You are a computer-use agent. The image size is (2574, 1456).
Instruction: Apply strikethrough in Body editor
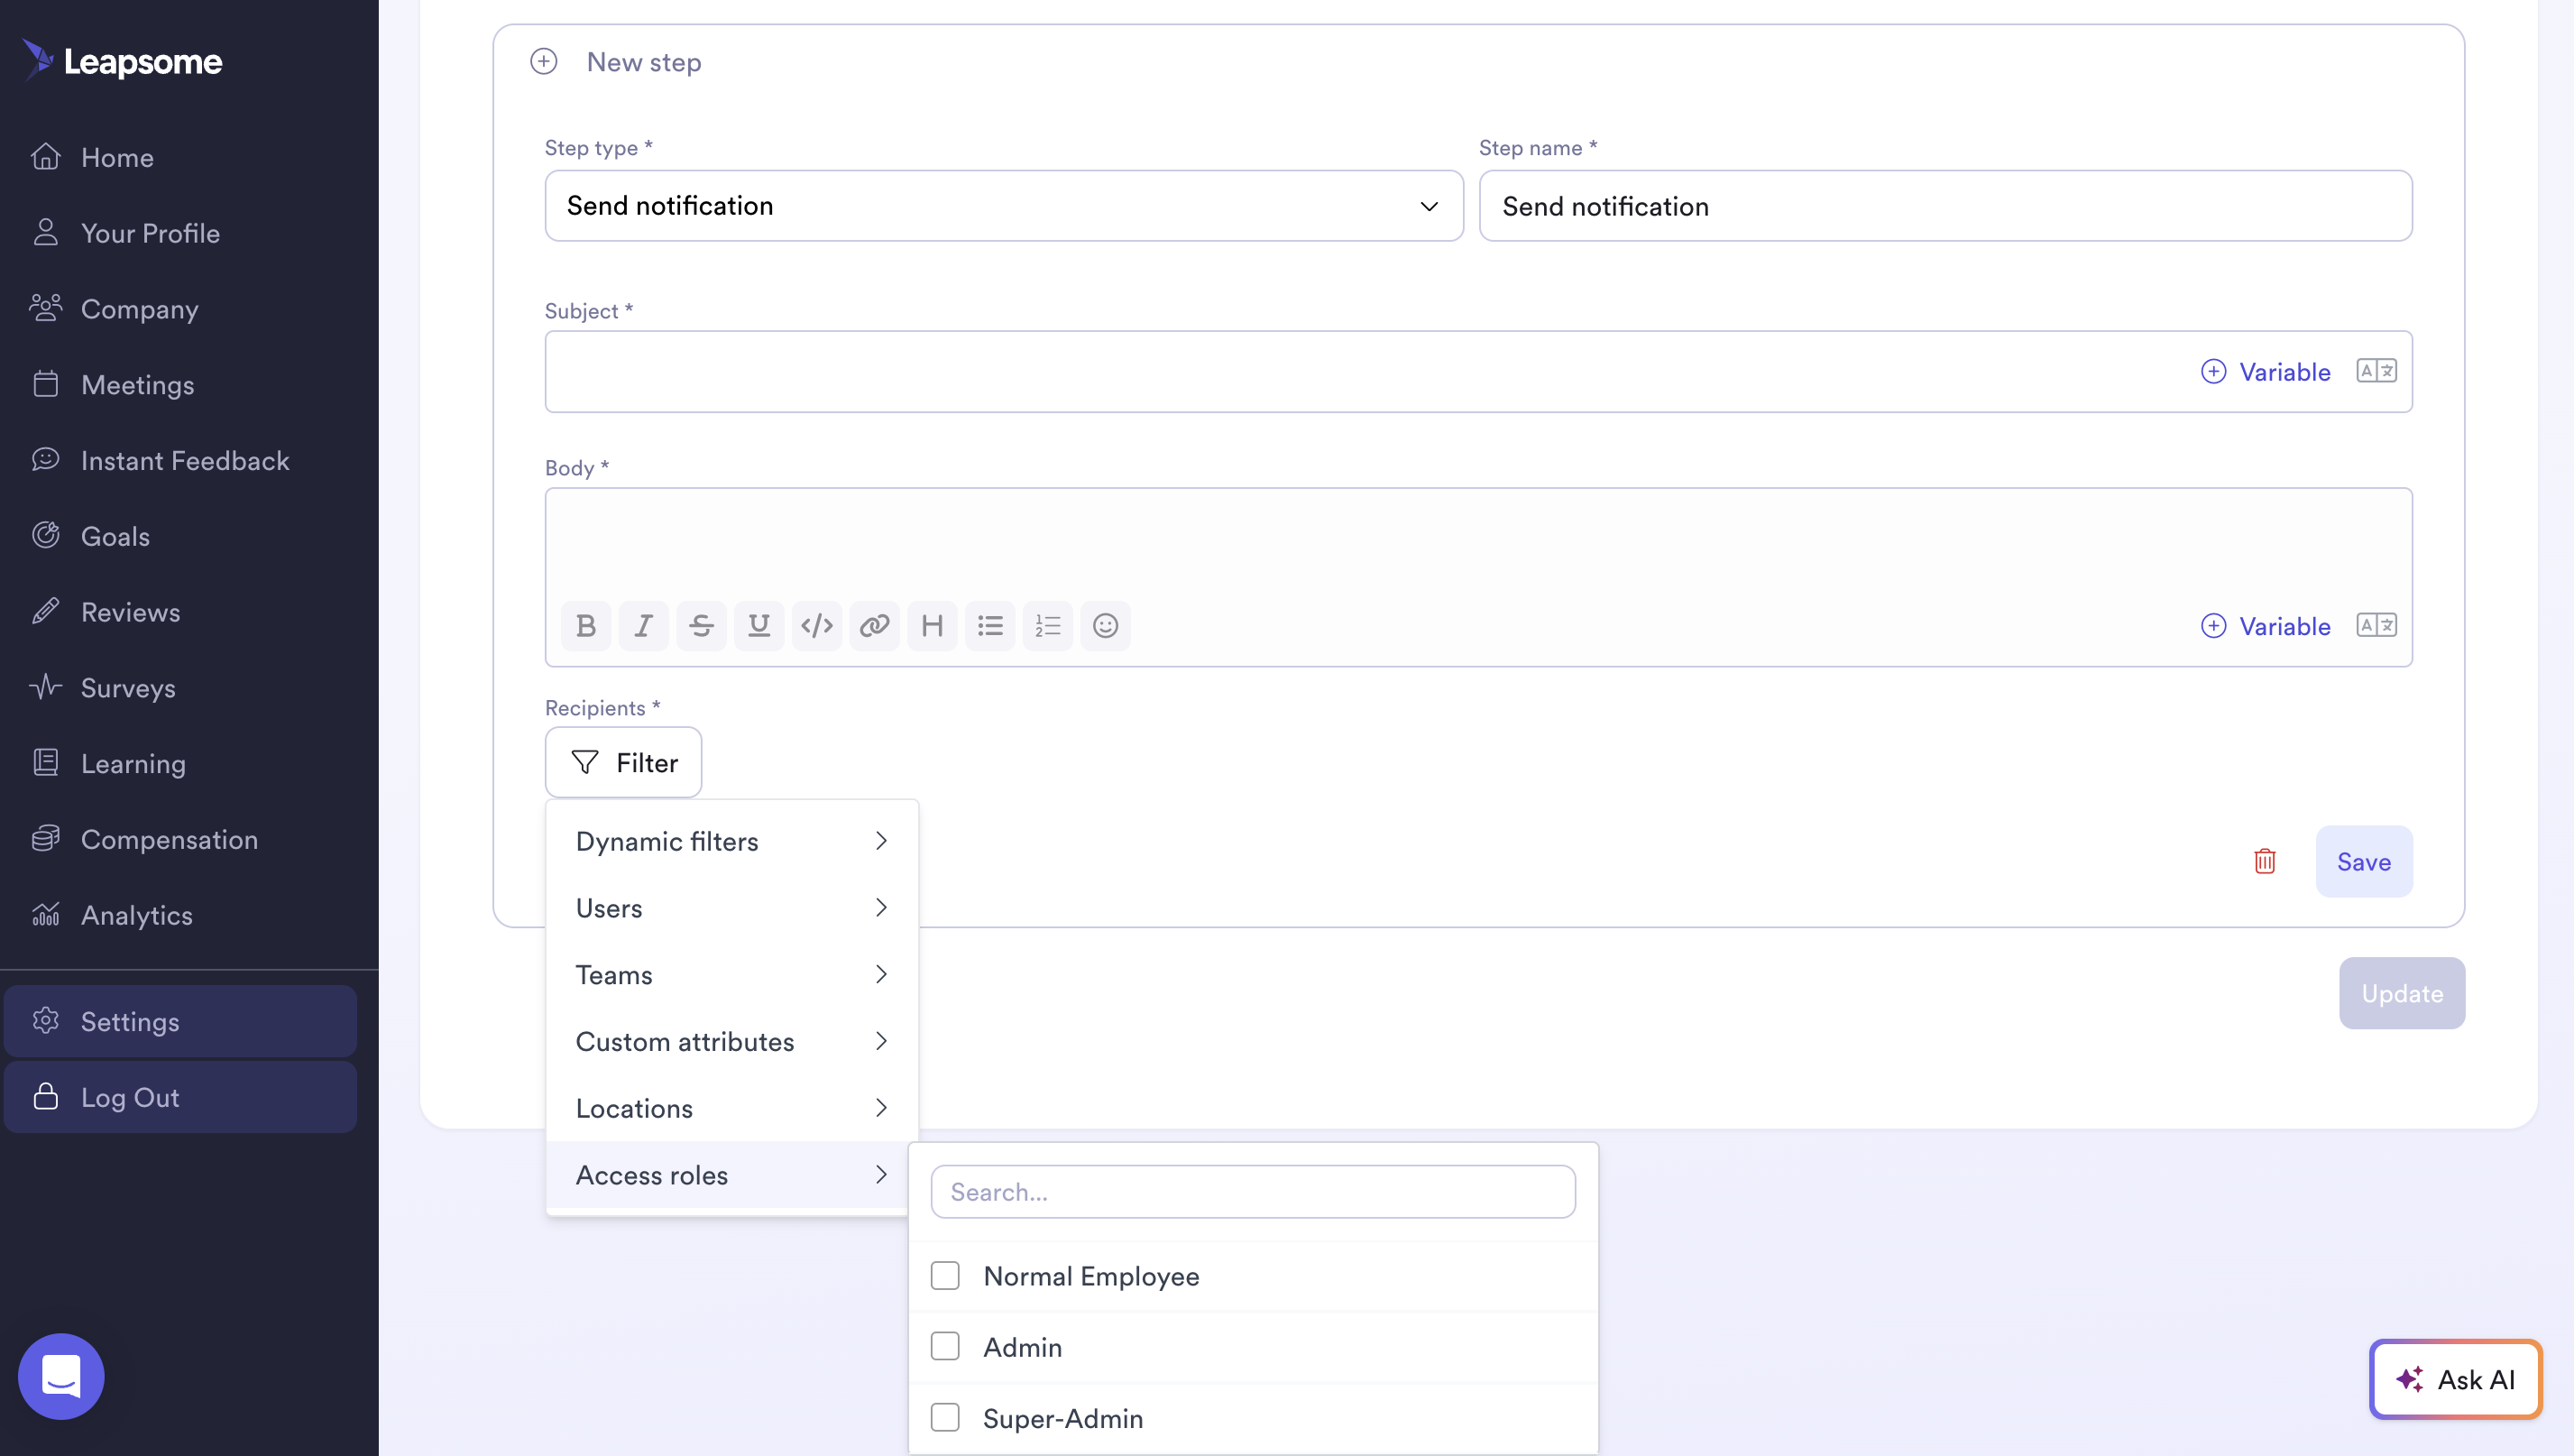coord(702,626)
